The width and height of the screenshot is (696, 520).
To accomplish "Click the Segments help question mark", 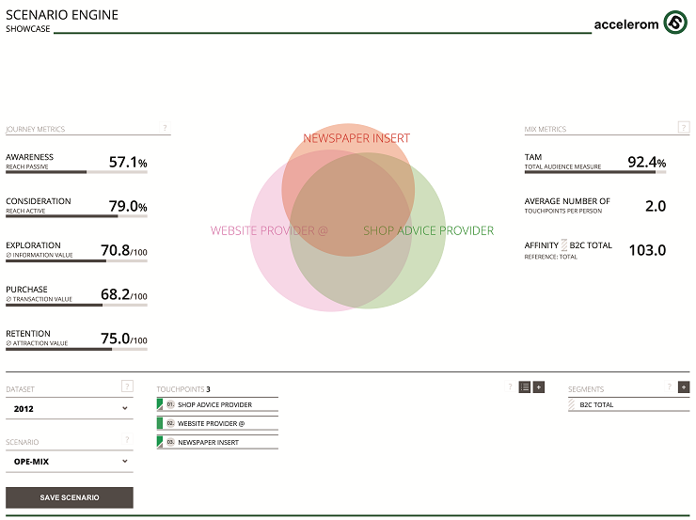I will [x=670, y=386].
